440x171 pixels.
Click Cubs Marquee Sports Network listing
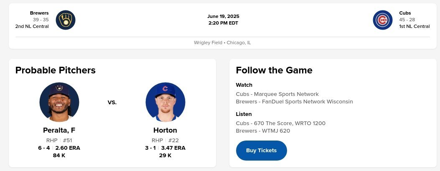277,94
